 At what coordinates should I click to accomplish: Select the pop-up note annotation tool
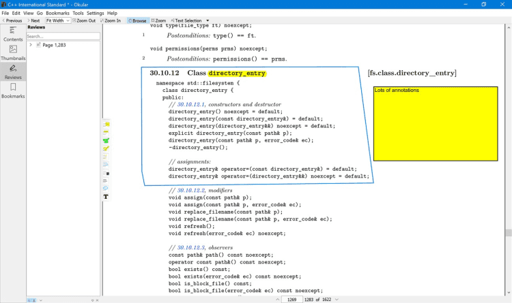106,125
